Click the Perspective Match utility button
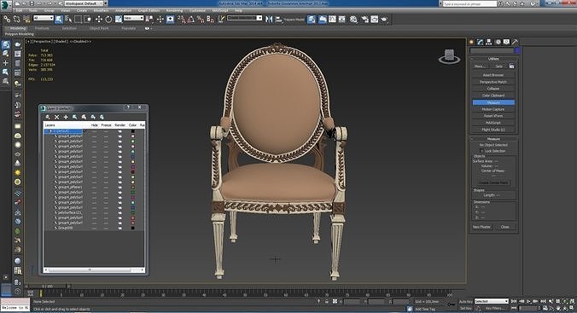 click(x=493, y=82)
